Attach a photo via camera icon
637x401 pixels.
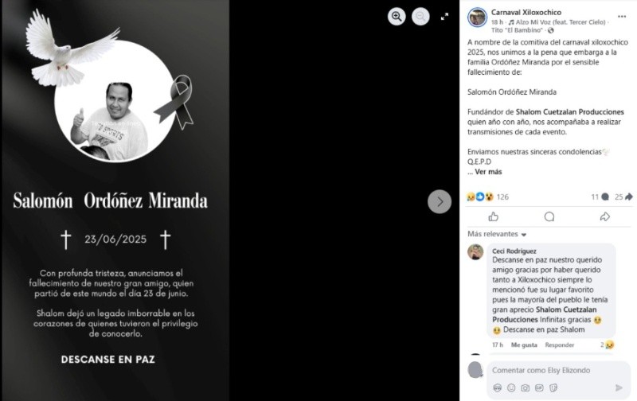click(x=526, y=388)
